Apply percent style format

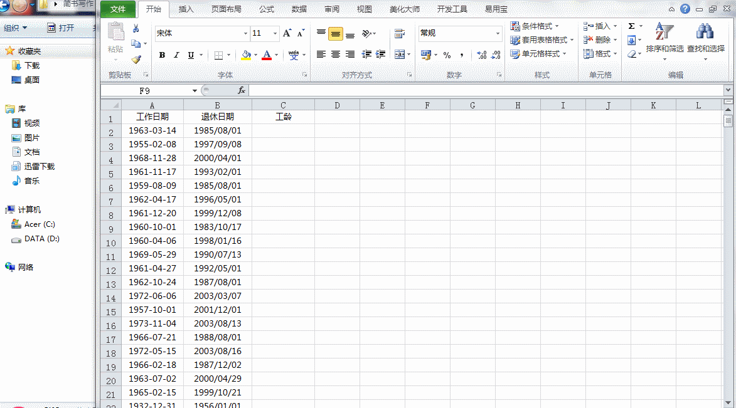click(x=447, y=55)
